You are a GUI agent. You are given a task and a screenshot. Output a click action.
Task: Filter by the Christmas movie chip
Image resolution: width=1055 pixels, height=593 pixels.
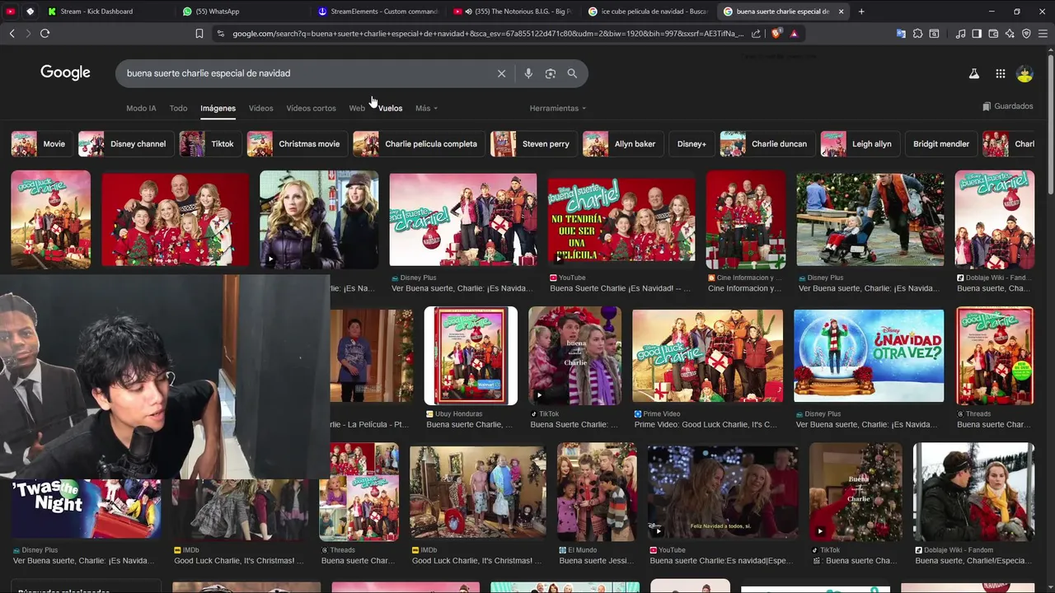click(297, 143)
